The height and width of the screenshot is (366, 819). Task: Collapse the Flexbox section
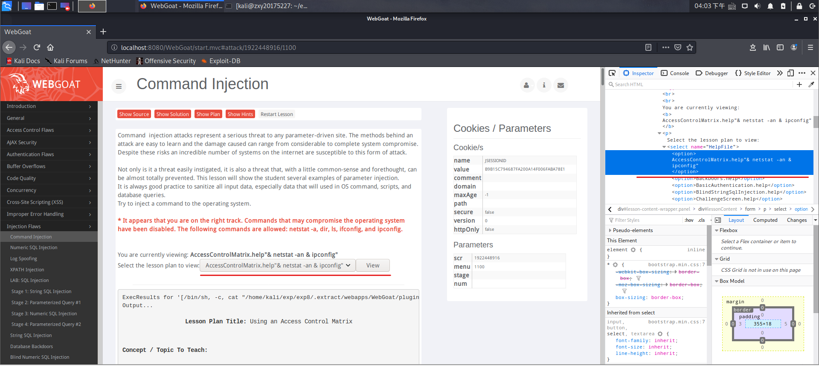coord(717,230)
